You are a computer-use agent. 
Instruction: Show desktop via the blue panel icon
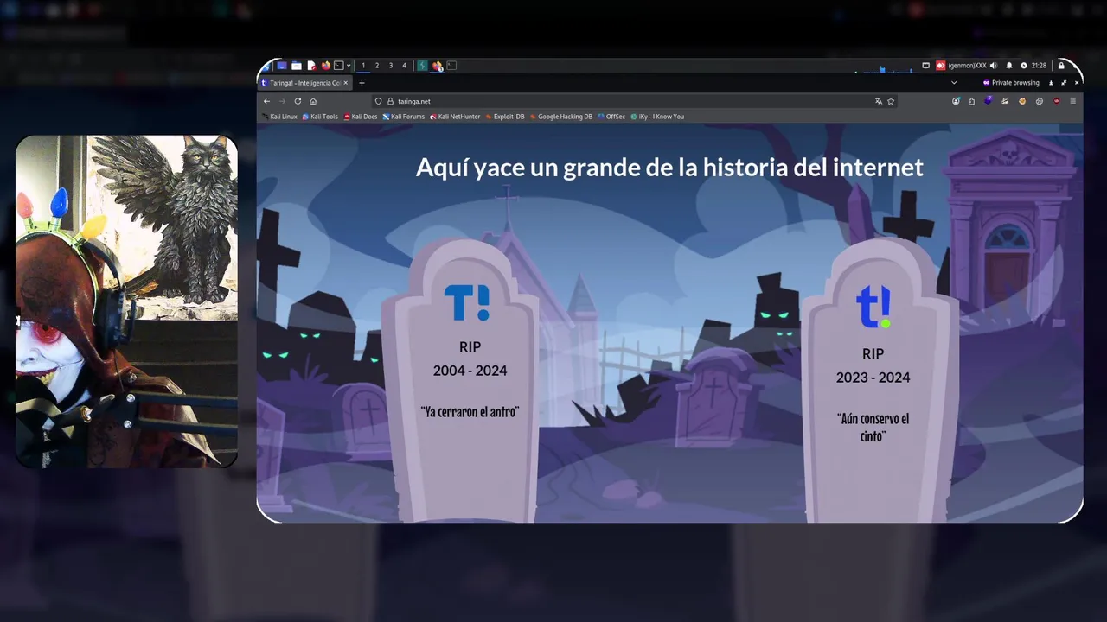(282, 66)
